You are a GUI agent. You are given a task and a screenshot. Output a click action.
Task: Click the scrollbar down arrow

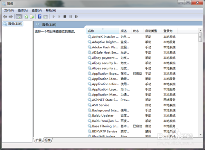point(200,135)
